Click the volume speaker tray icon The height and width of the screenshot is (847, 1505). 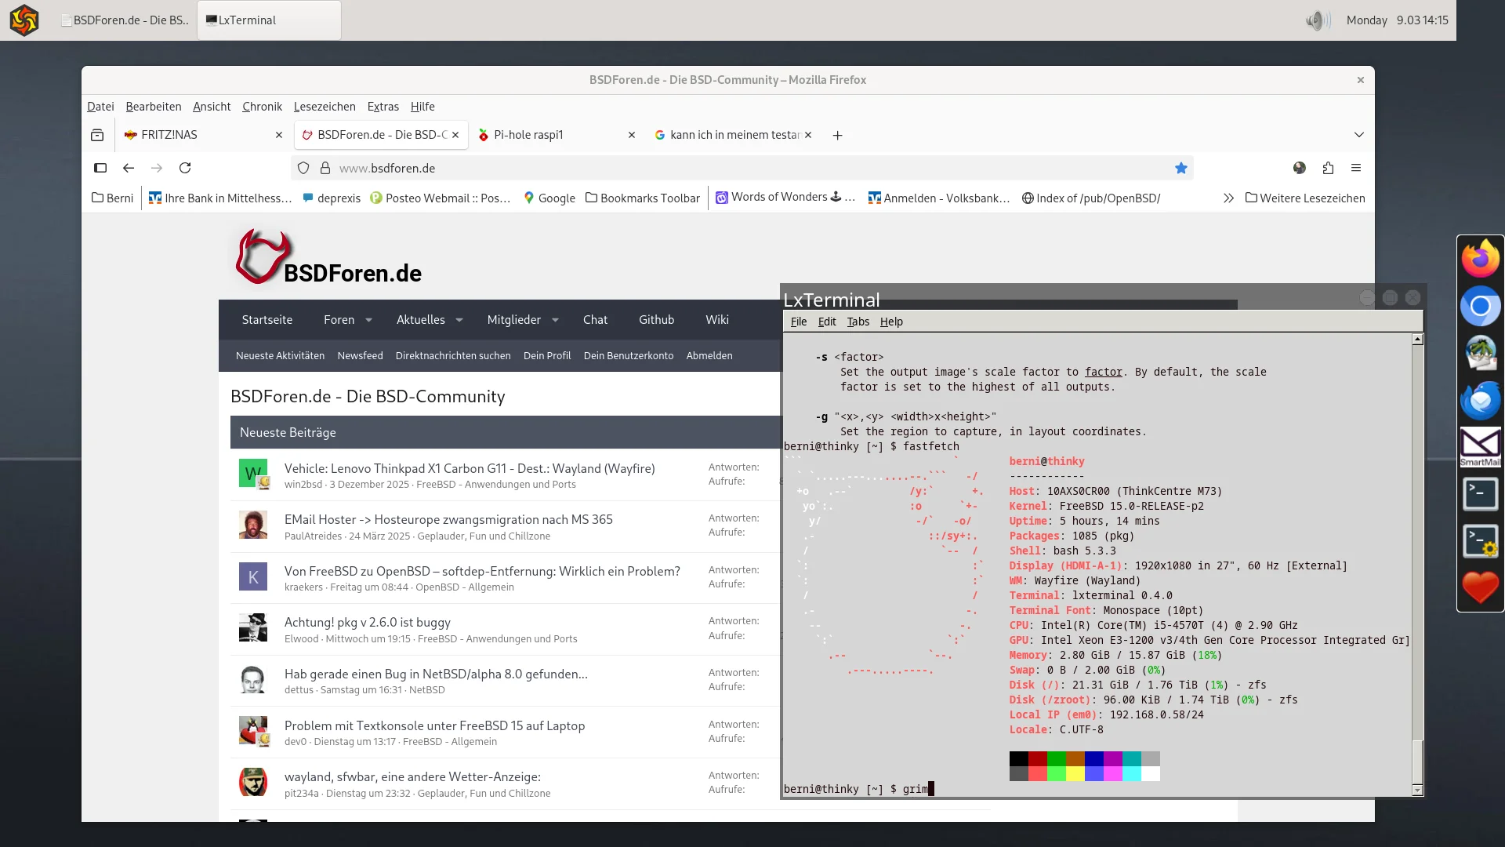[1318, 20]
